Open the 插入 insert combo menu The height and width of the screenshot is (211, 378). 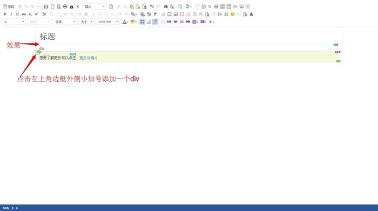click(x=94, y=6)
